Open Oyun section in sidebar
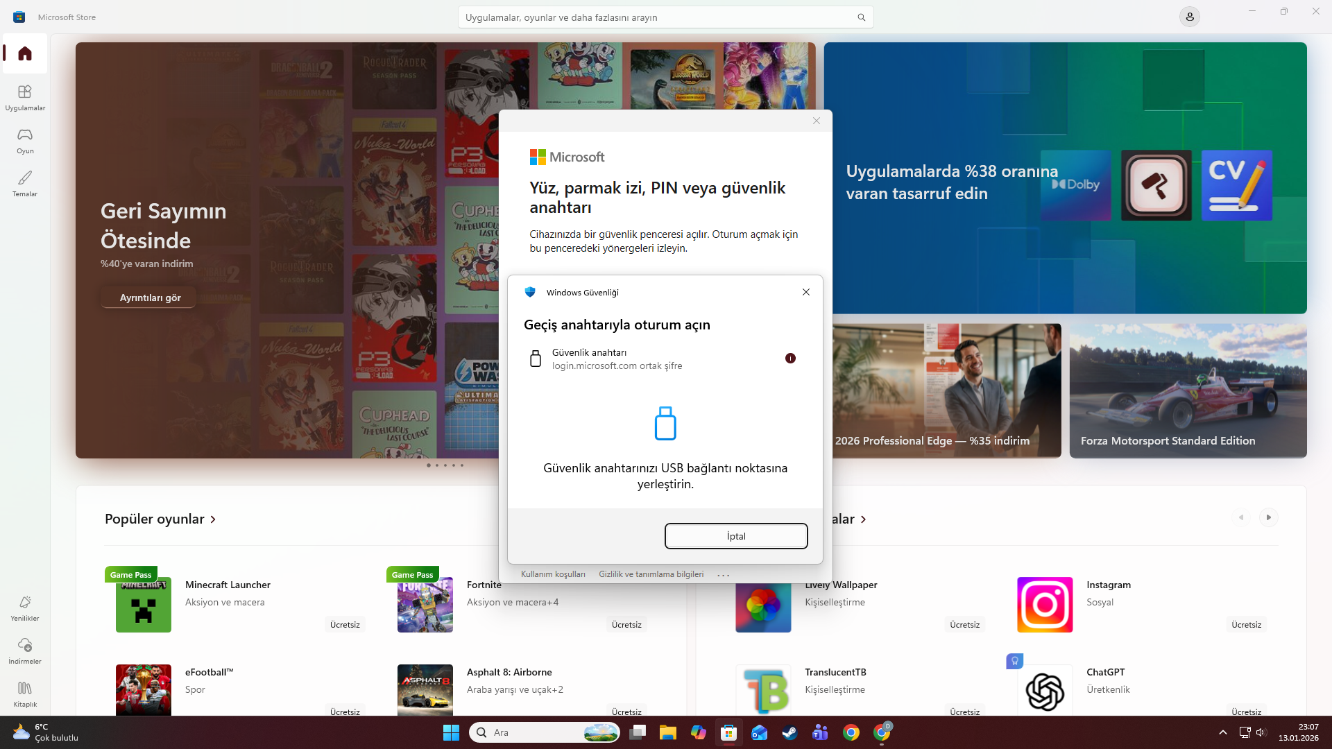 (x=25, y=140)
